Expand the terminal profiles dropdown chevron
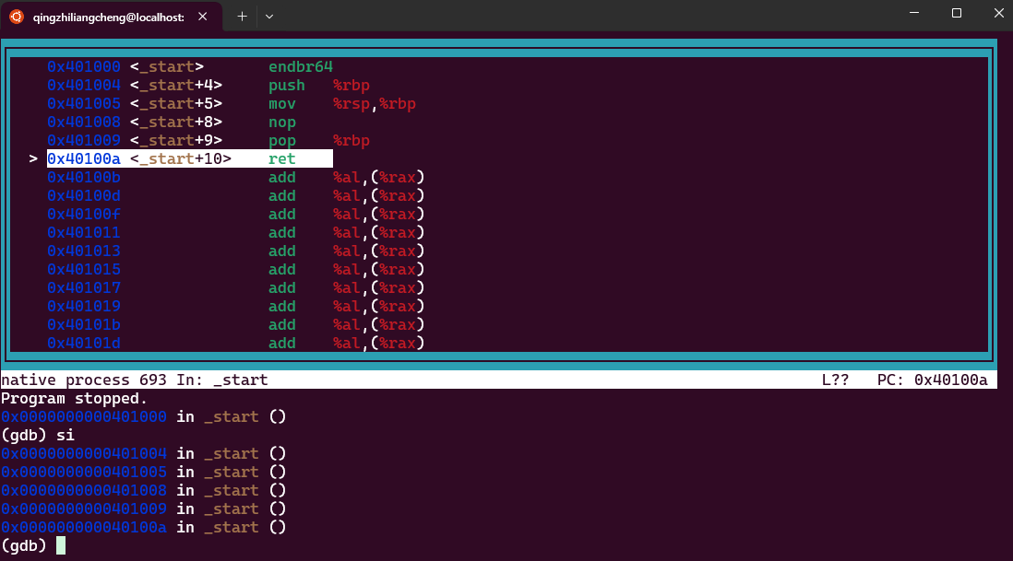Screen dimensions: 1013x561 click(x=269, y=16)
